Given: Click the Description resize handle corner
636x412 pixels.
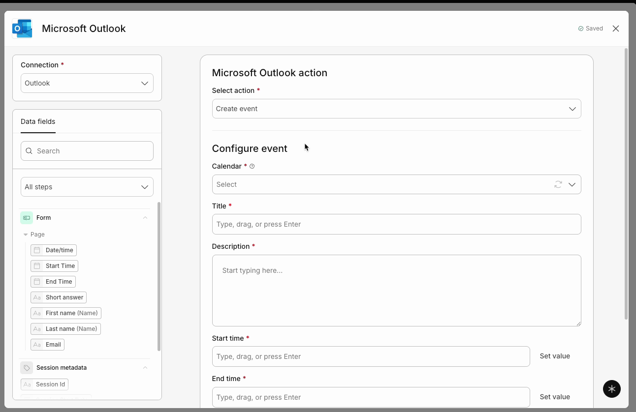Looking at the screenshot, I should click(578, 324).
